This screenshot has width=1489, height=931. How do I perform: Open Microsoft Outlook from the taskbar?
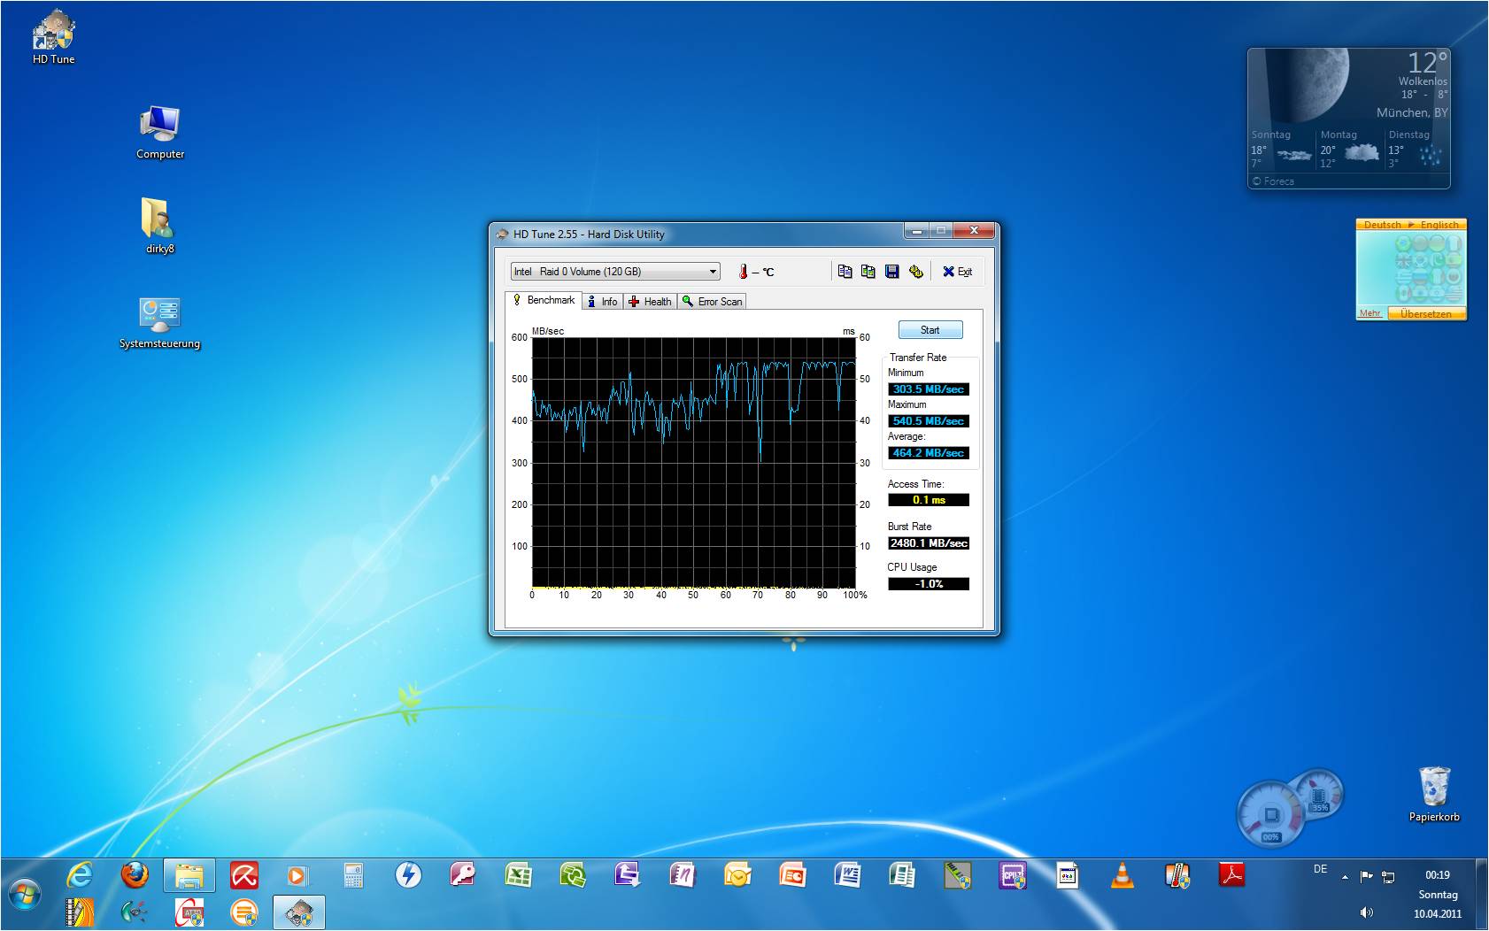[737, 876]
